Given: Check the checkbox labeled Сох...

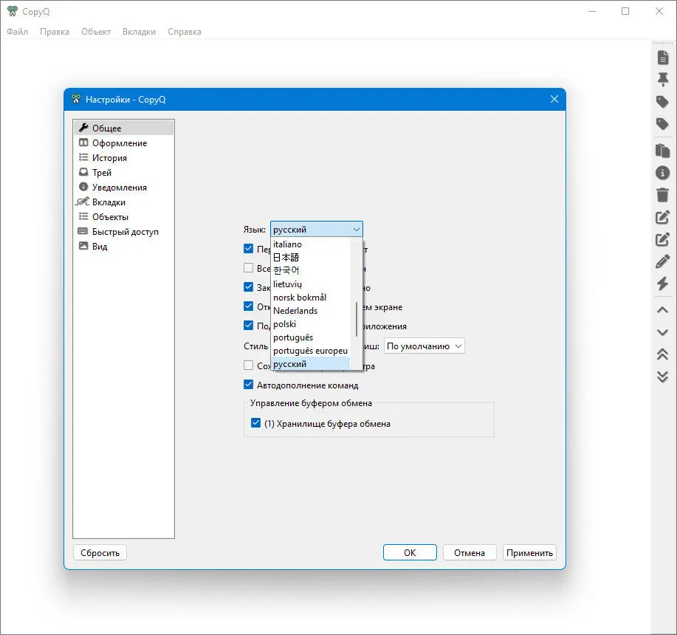Looking at the screenshot, I should click(x=248, y=365).
